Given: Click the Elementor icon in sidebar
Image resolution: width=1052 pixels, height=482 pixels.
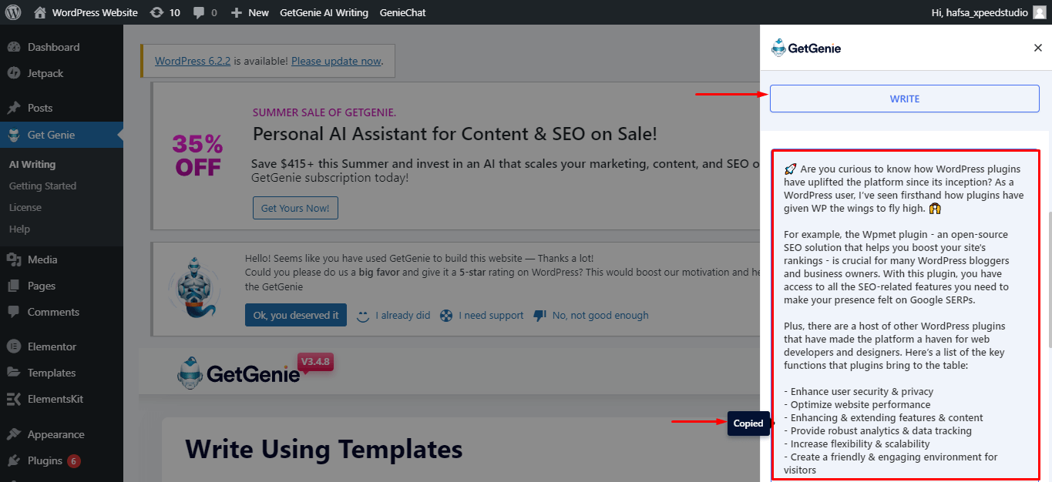Looking at the screenshot, I should (14, 346).
